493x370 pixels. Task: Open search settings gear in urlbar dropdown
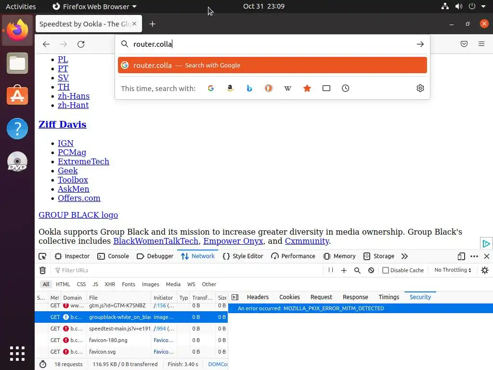tap(420, 89)
